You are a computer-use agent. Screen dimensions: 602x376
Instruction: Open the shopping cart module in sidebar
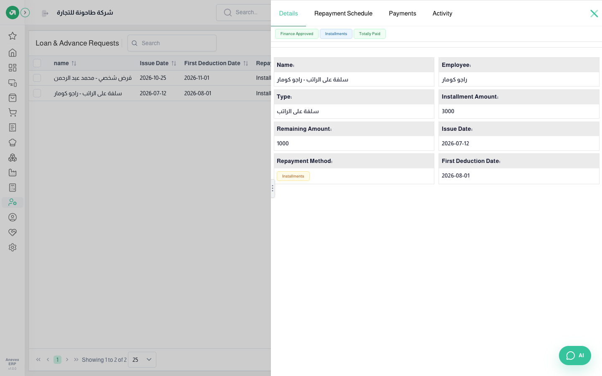click(x=13, y=112)
